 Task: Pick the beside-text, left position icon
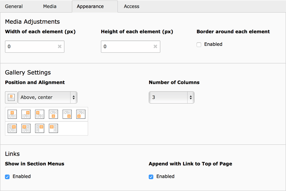pyautogui.click(x=53, y=128)
